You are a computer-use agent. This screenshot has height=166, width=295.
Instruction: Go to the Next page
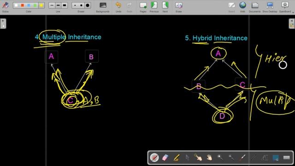pyautogui.click(x=165, y=7)
